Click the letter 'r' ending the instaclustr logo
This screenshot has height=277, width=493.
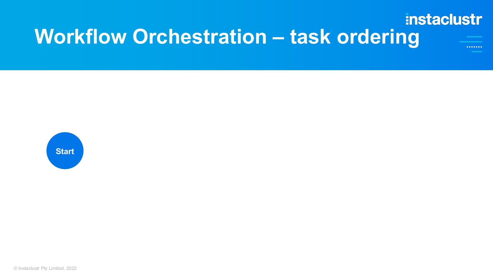(x=479, y=20)
